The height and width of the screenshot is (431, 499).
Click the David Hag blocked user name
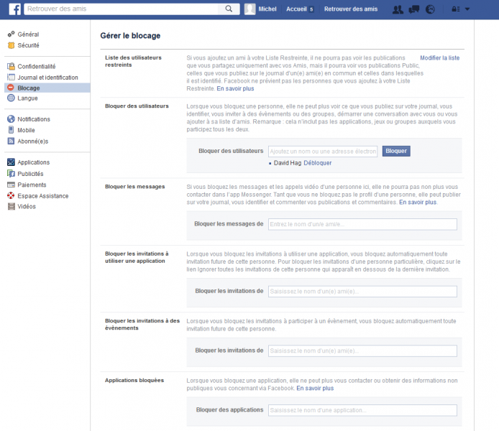click(288, 163)
